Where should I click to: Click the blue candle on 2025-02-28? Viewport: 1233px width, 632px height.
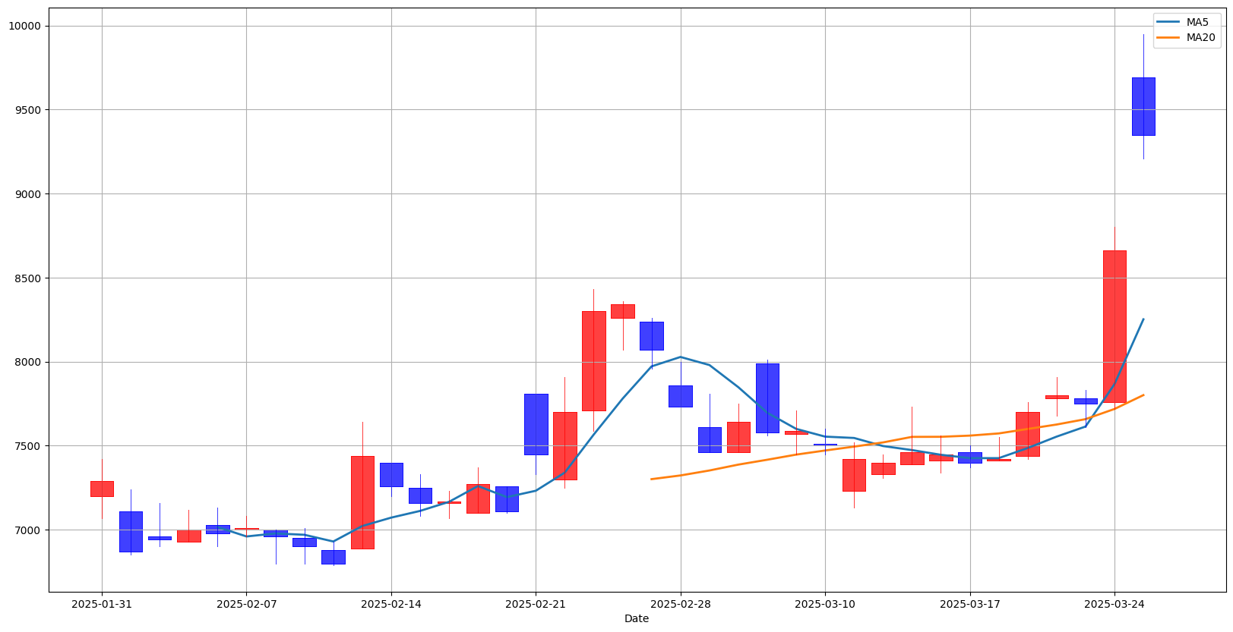pos(681,396)
